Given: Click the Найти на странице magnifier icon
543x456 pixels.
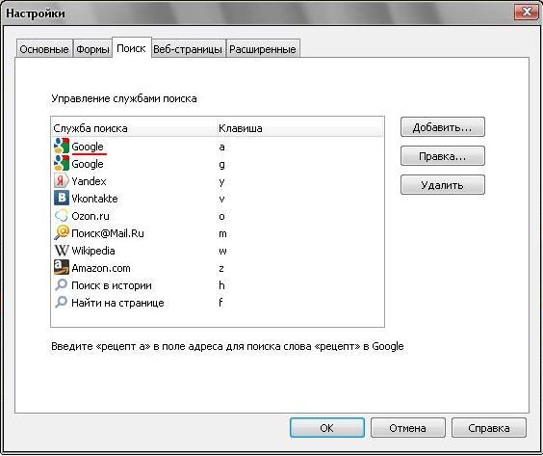Looking at the screenshot, I should click(62, 303).
